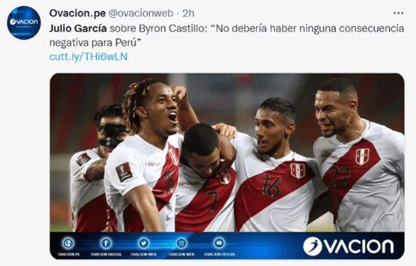Click the OVACION OFICIAL label
The image size is (416, 266).
pyautogui.click(x=220, y=254)
